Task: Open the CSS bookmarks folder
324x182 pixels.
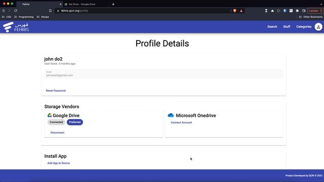Action: pos(7,17)
